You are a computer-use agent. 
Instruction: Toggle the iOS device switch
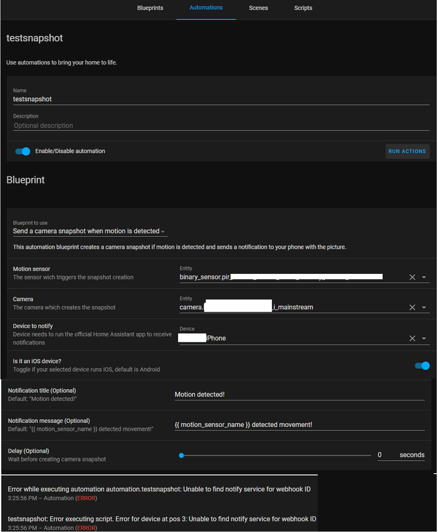point(422,365)
